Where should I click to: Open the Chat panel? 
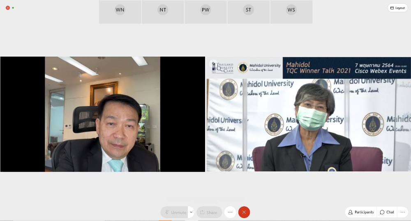click(x=387, y=212)
